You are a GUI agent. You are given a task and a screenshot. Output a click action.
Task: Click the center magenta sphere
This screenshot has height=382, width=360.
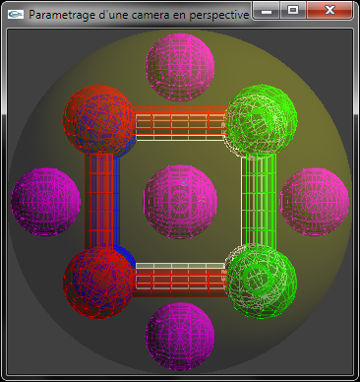[x=180, y=202]
